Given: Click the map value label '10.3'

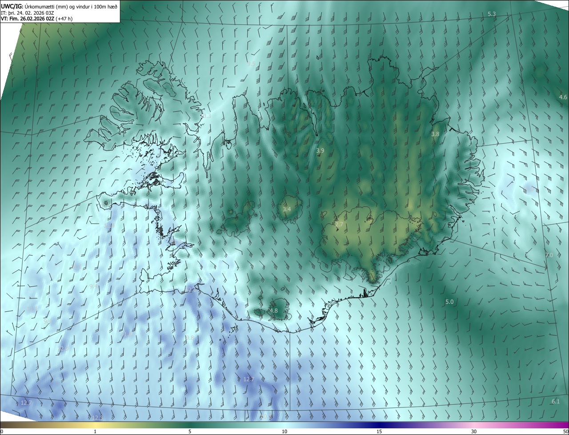Looking at the screenshot, I should pos(205,116).
